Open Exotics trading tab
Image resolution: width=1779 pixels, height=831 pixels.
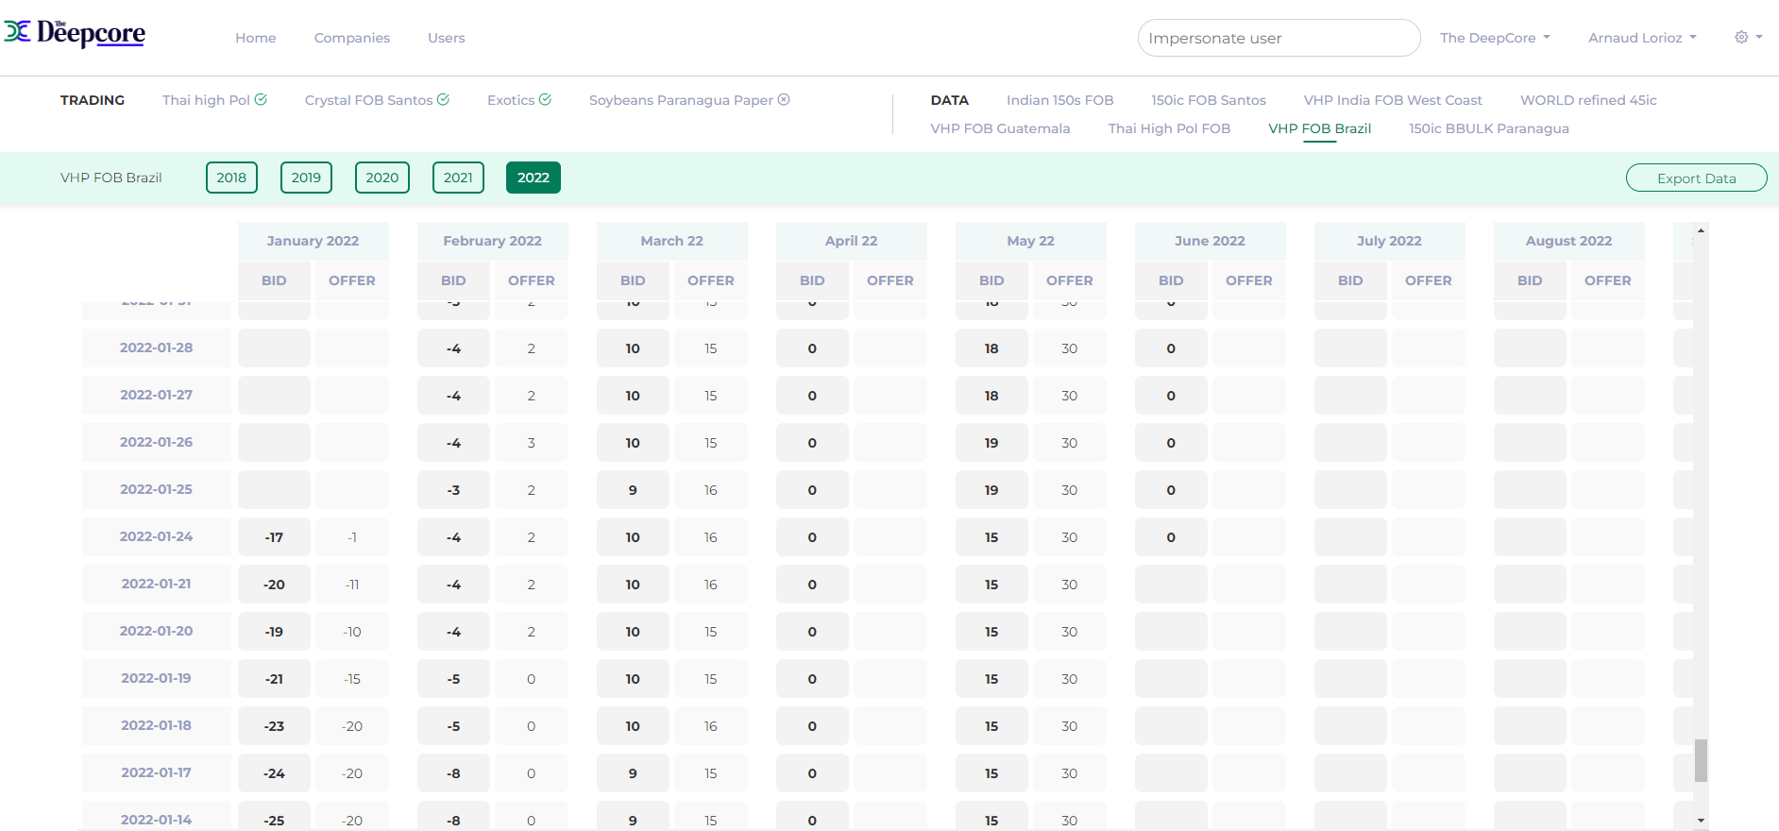coord(511,100)
